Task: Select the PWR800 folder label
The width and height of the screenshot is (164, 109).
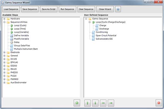Action: pos(14,79)
